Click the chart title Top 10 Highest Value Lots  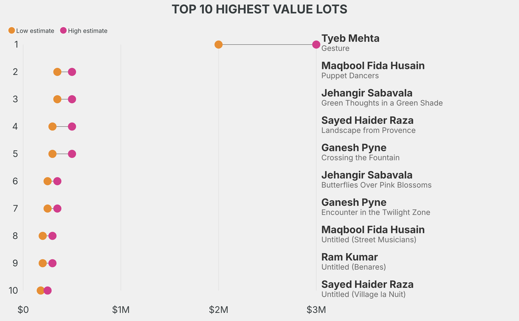(x=259, y=10)
